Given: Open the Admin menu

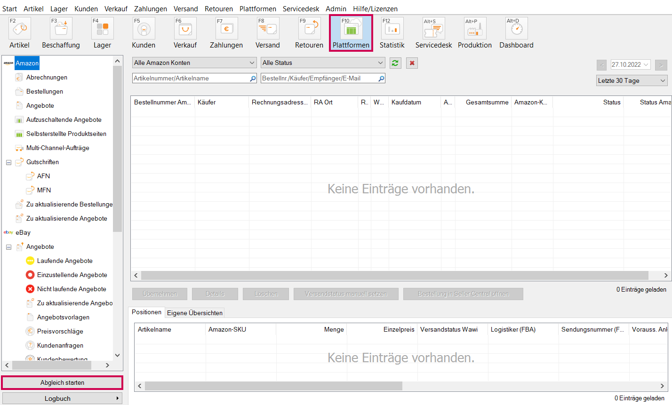Looking at the screenshot, I should point(336,8).
